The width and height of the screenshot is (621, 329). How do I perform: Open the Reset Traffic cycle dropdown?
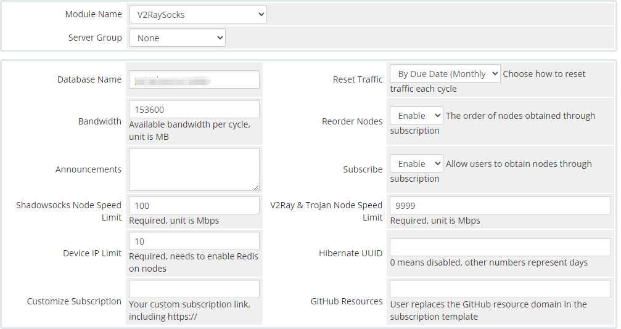tap(445, 74)
